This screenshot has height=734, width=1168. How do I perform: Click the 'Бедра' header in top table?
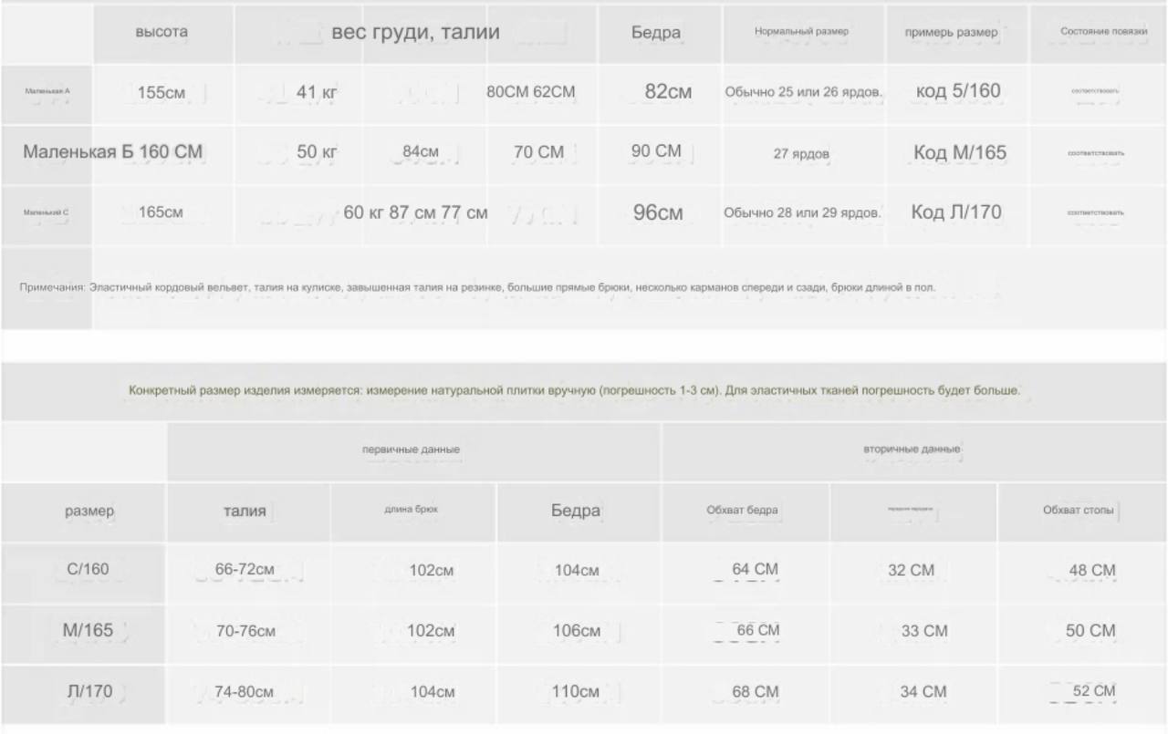pyautogui.click(x=656, y=32)
